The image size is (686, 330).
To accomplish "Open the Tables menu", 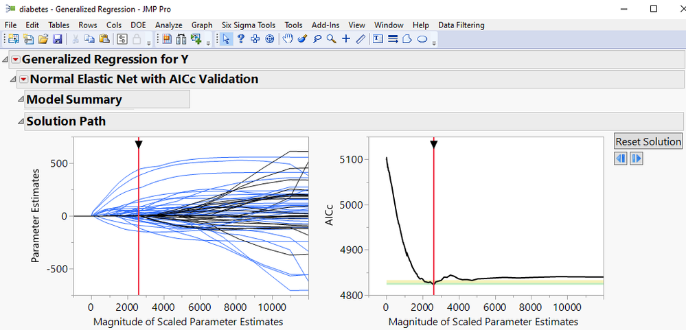I will click(x=58, y=25).
